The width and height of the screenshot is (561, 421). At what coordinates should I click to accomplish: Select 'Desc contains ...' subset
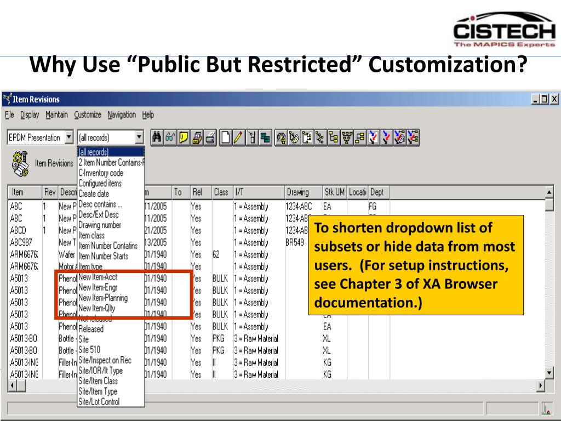tap(111, 204)
